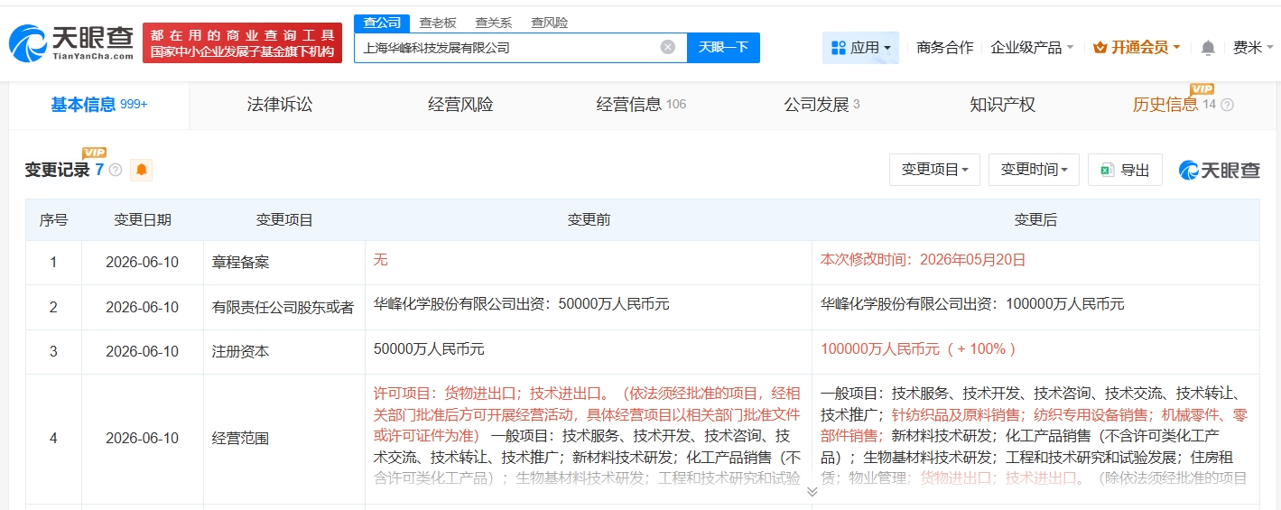The image size is (1281, 510).
Task: Click the red promotional banner
Action: (x=242, y=43)
